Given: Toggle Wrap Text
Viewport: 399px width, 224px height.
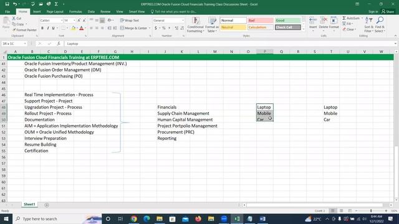Looking at the screenshot, I should point(130,21).
